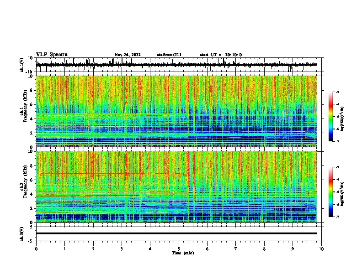362x279 pixels.
Task: Click the "ch.3(V)" axis label
Action: (21, 234)
